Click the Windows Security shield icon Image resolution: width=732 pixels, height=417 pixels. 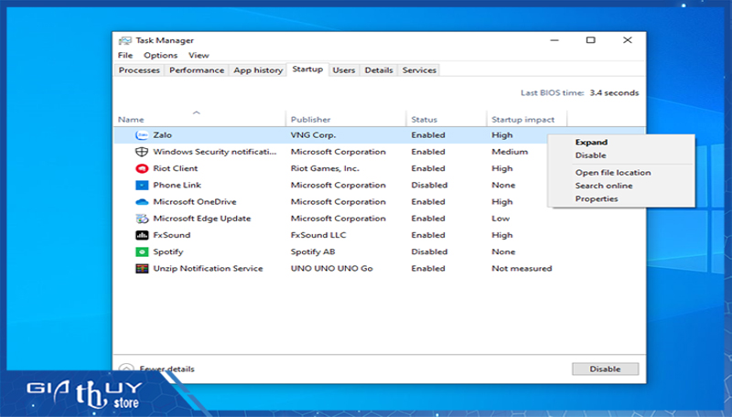pyautogui.click(x=142, y=152)
